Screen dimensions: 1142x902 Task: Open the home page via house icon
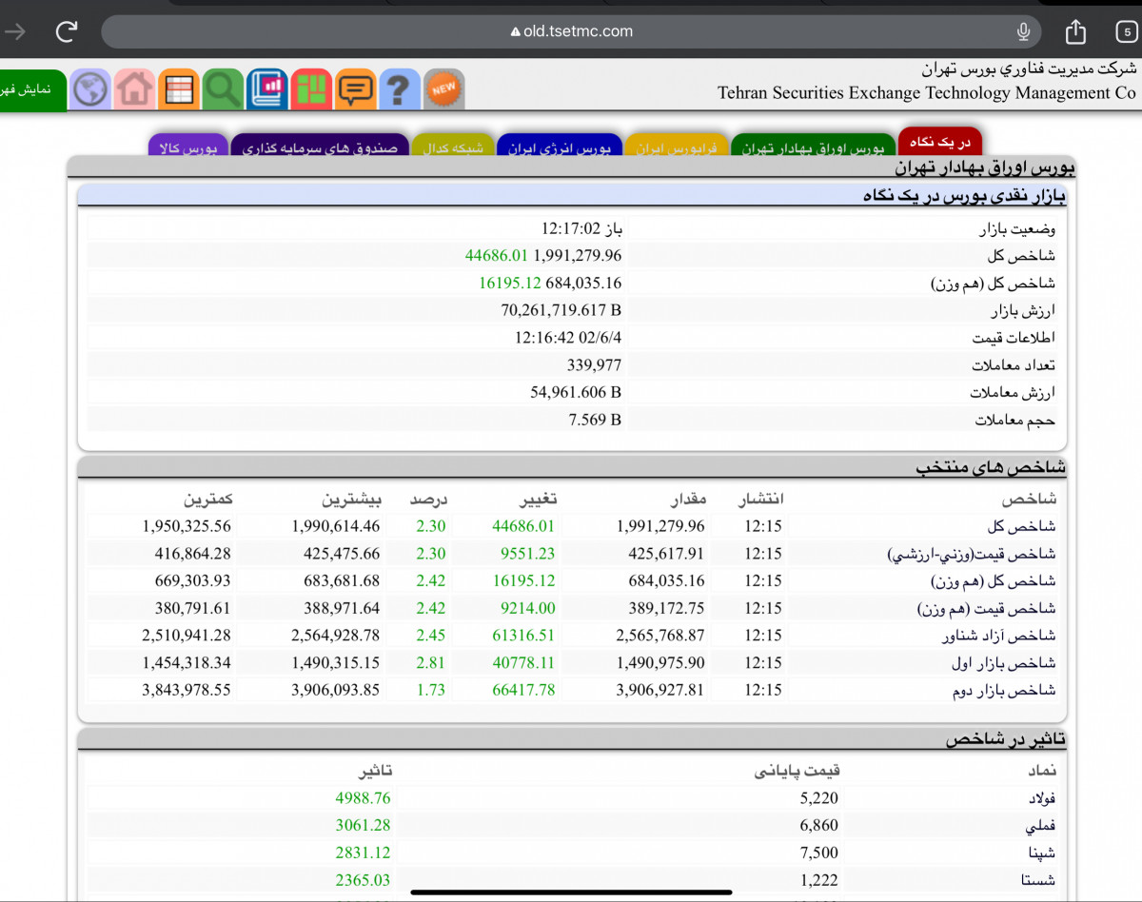click(x=135, y=90)
